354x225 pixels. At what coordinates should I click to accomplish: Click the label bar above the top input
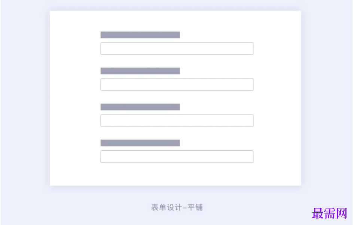click(x=140, y=35)
